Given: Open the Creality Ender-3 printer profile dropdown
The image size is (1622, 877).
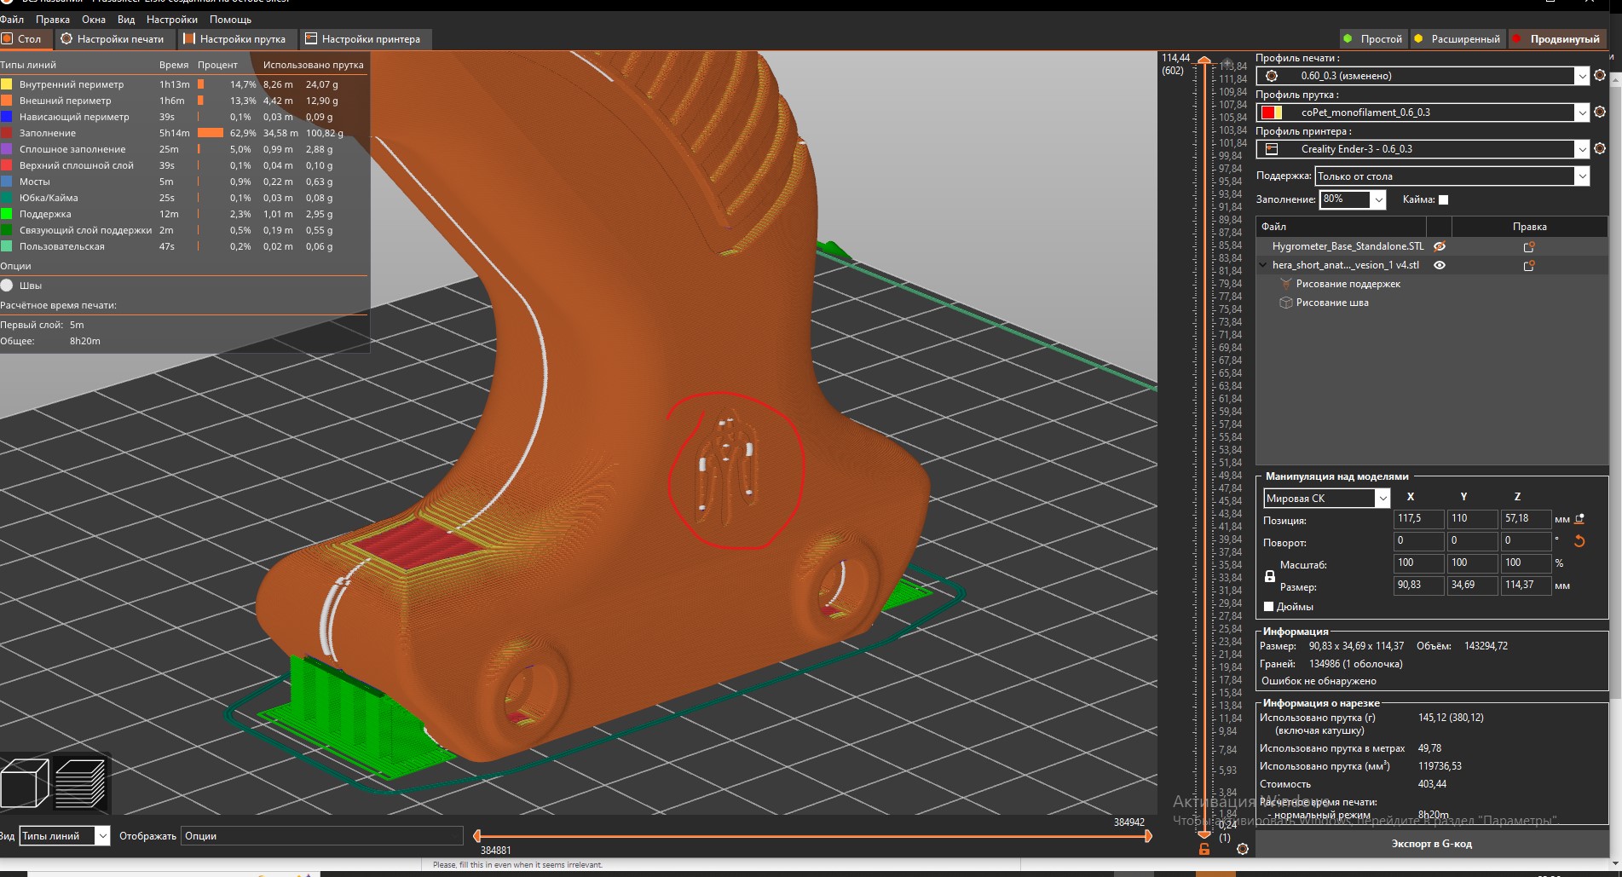Looking at the screenshot, I should click(x=1423, y=149).
